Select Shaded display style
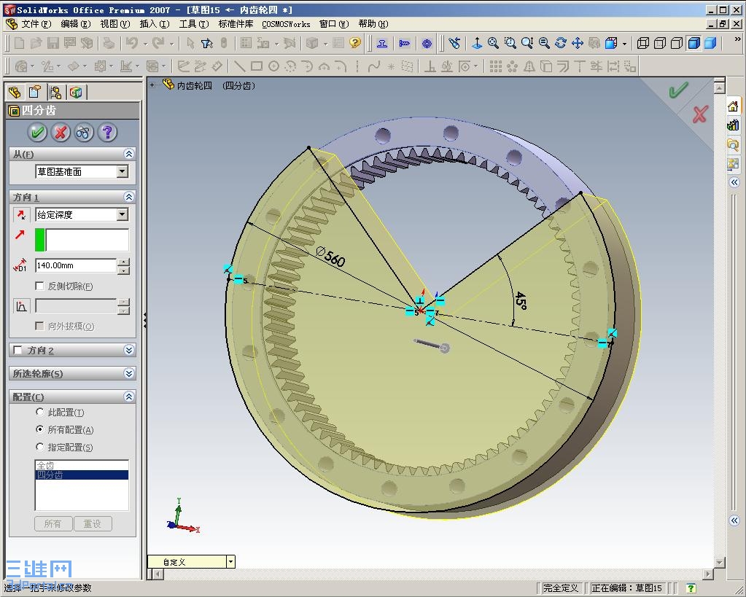The height and width of the screenshot is (597, 746). (710, 43)
